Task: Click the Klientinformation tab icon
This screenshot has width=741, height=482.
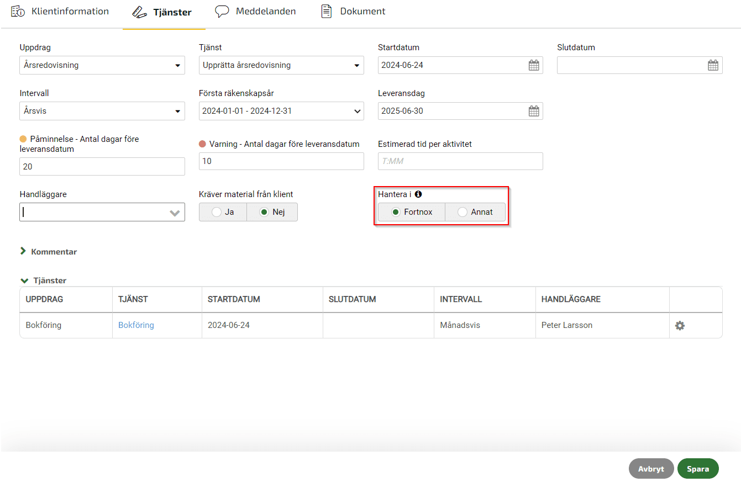Action: 18,11
